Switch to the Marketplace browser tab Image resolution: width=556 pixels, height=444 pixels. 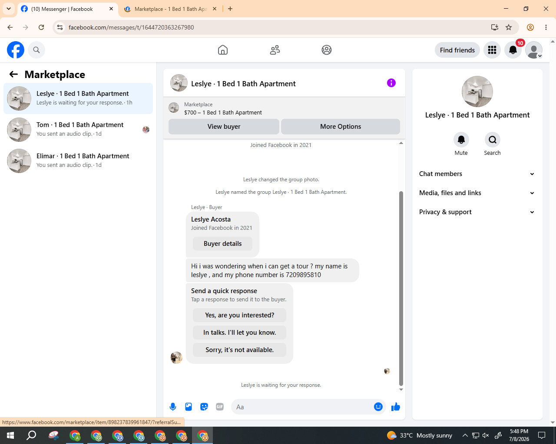(x=170, y=9)
